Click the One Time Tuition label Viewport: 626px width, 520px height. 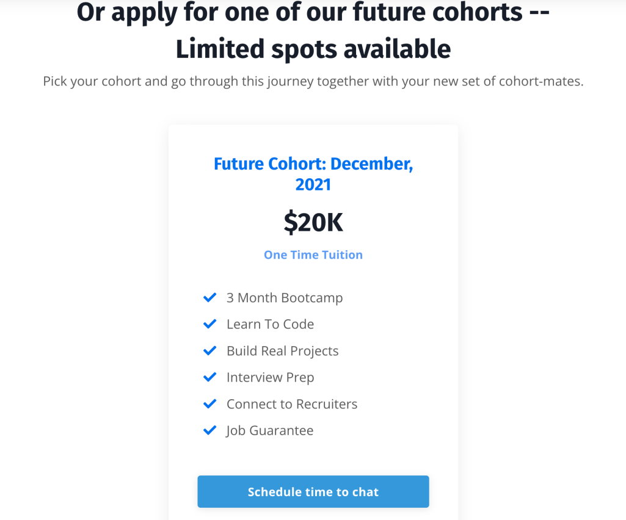click(x=313, y=255)
